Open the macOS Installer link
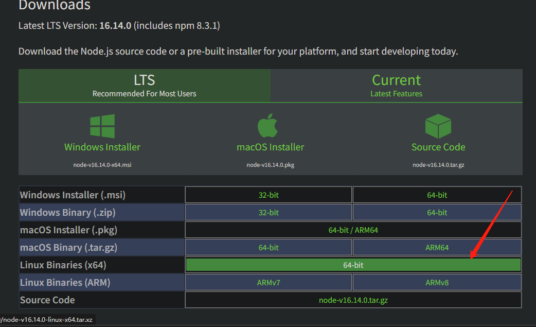The image size is (536, 327). coord(271,147)
